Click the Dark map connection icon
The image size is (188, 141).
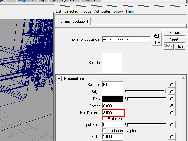tap(172, 98)
